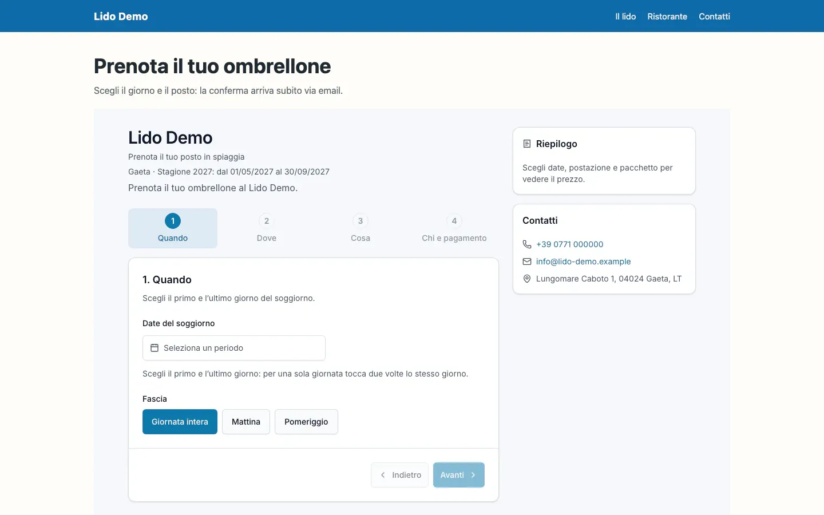Click the Prenota il tuo ombrellone heading
The image size is (824, 515).
click(x=212, y=66)
